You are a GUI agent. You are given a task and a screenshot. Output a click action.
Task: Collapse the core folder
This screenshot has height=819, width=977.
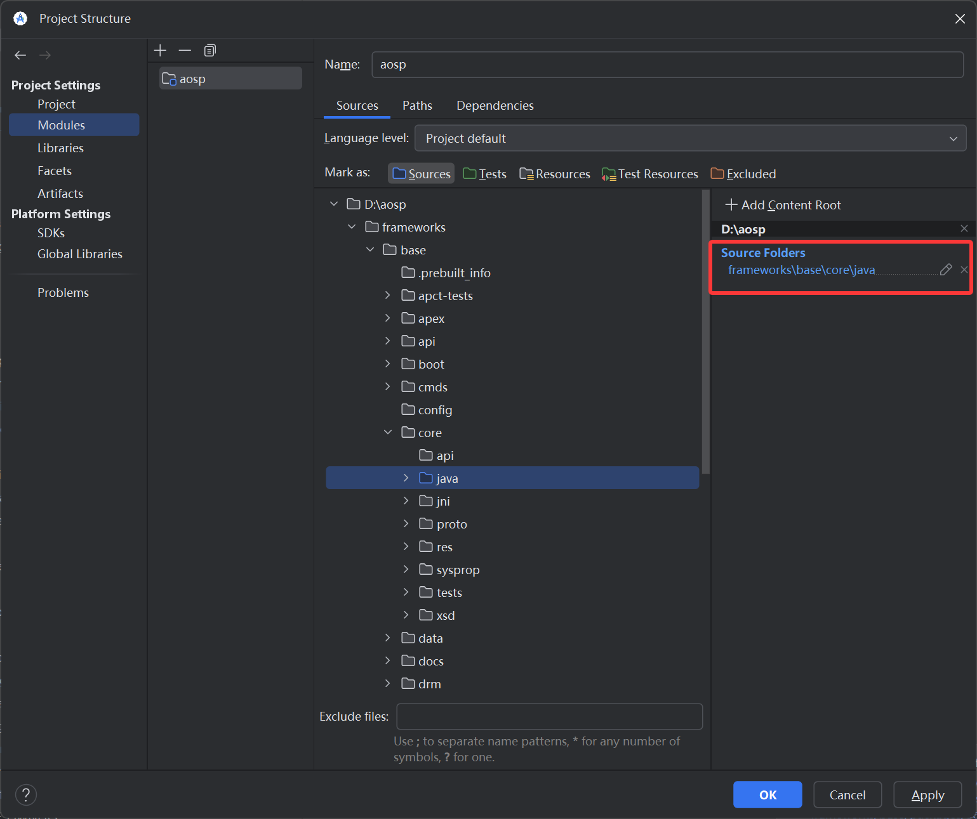[388, 432]
